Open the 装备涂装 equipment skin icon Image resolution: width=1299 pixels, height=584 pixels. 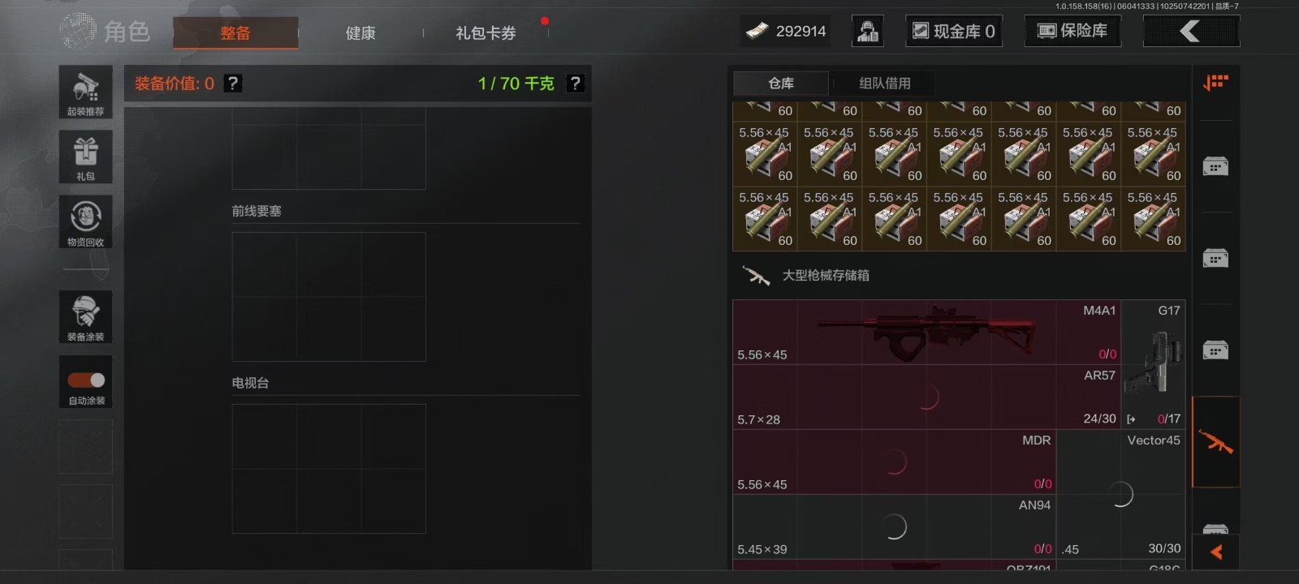[85, 317]
